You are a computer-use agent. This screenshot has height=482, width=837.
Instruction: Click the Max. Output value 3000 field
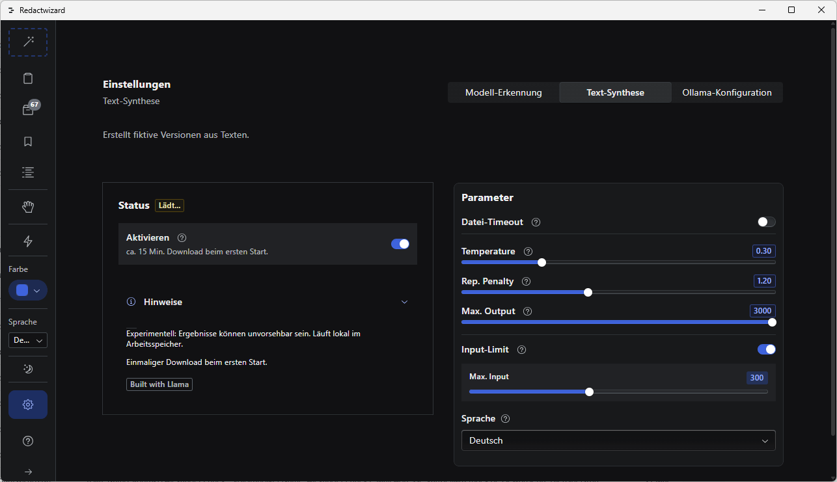(x=762, y=311)
